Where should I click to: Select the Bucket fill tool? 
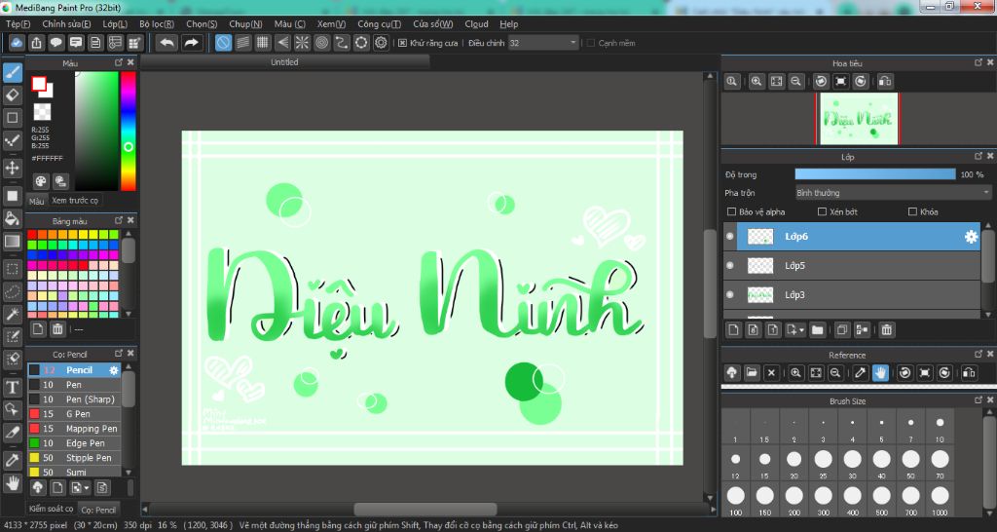[12, 218]
